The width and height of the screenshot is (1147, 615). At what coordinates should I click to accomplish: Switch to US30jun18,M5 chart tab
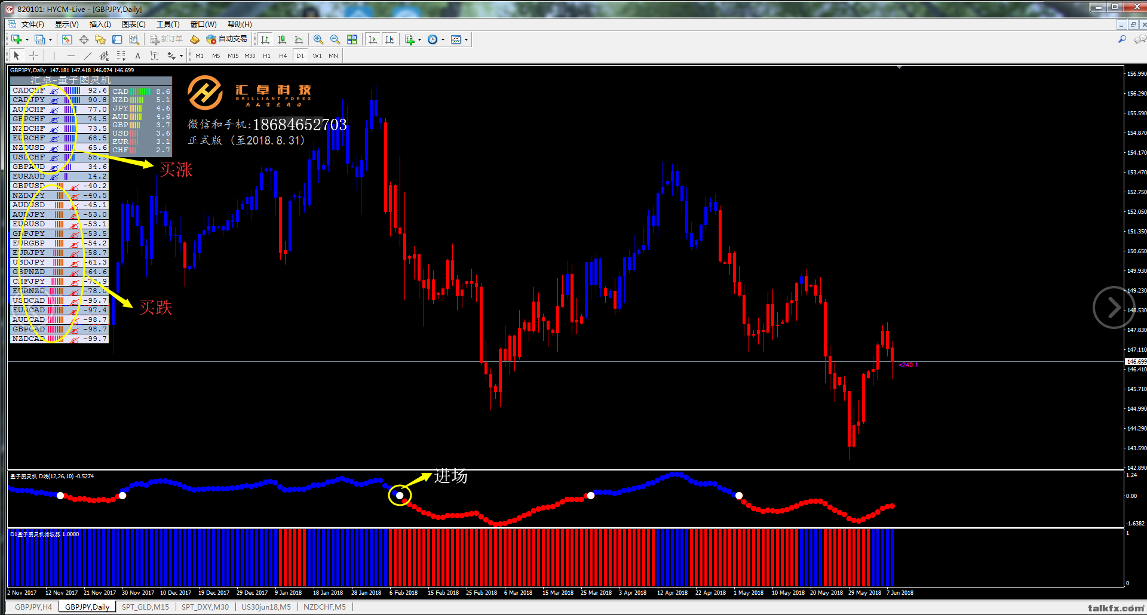pyautogui.click(x=266, y=607)
